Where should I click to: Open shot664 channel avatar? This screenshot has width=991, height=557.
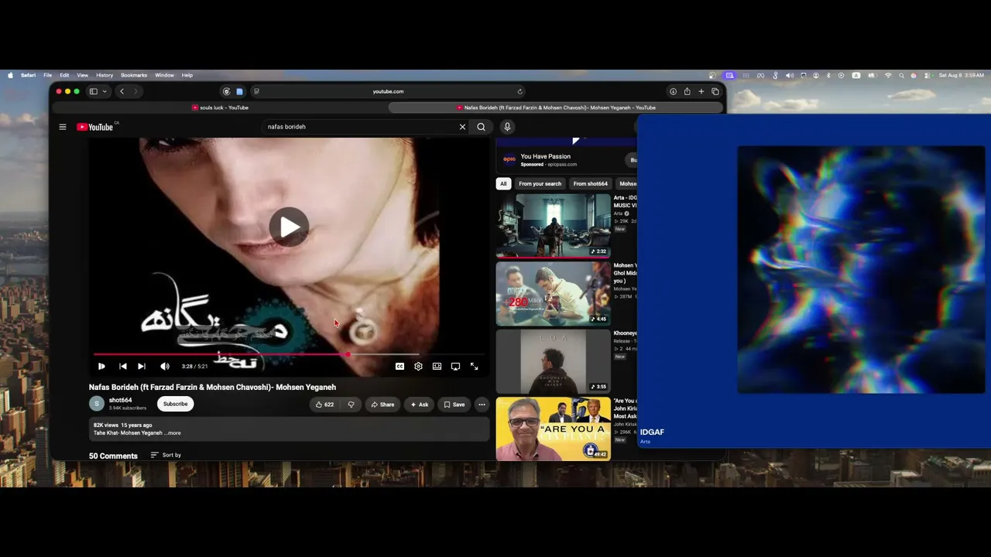pyautogui.click(x=97, y=404)
